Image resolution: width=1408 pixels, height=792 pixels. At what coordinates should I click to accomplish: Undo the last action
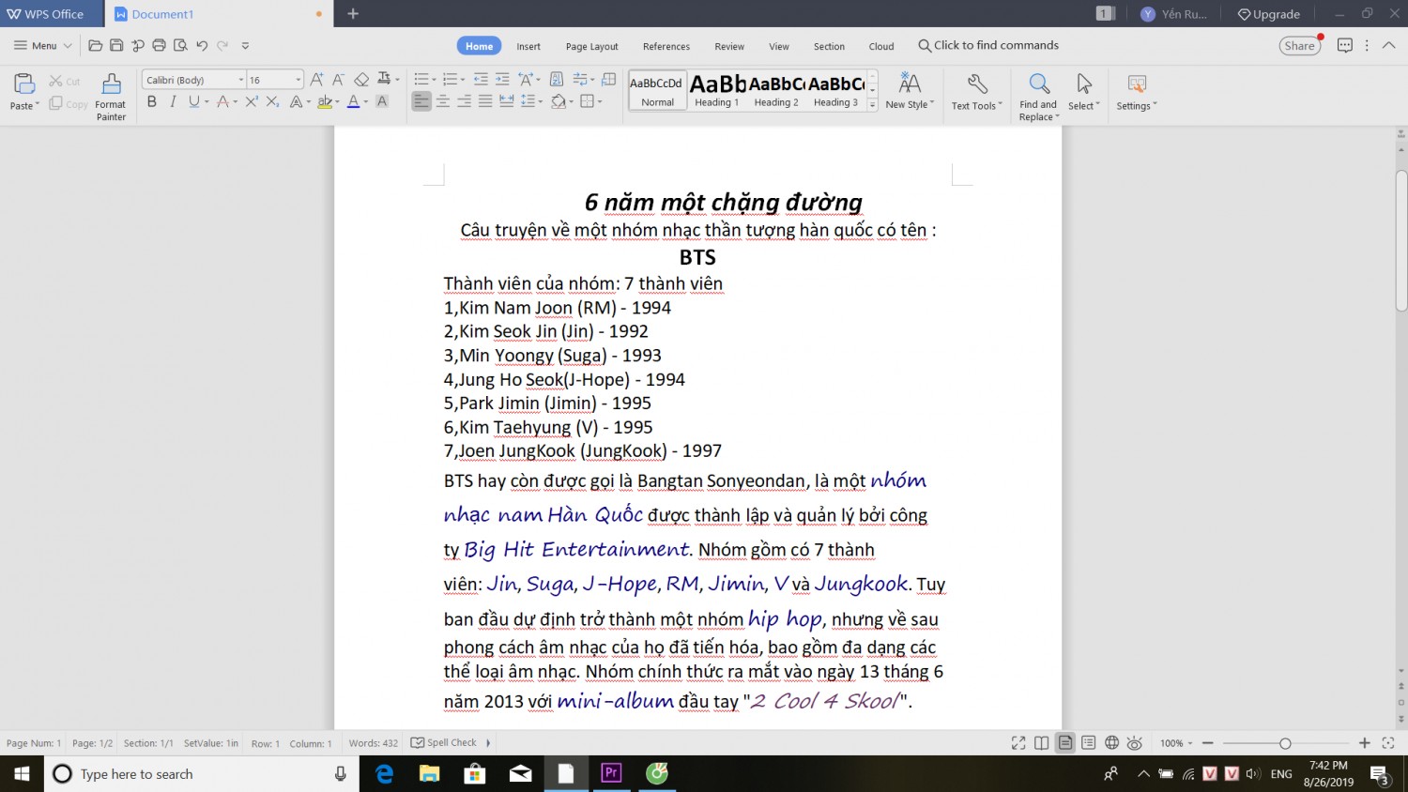202,45
